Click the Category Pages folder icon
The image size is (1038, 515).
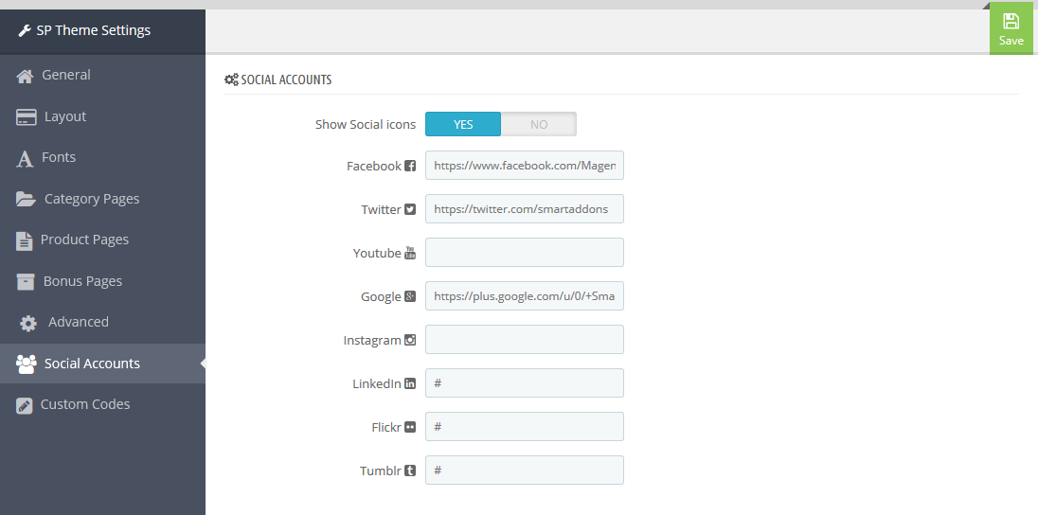(26, 199)
